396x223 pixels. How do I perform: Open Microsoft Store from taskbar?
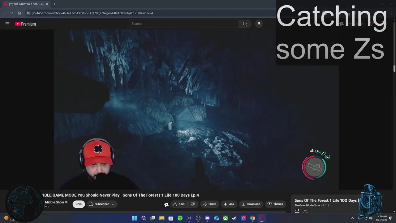[x=171, y=218]
